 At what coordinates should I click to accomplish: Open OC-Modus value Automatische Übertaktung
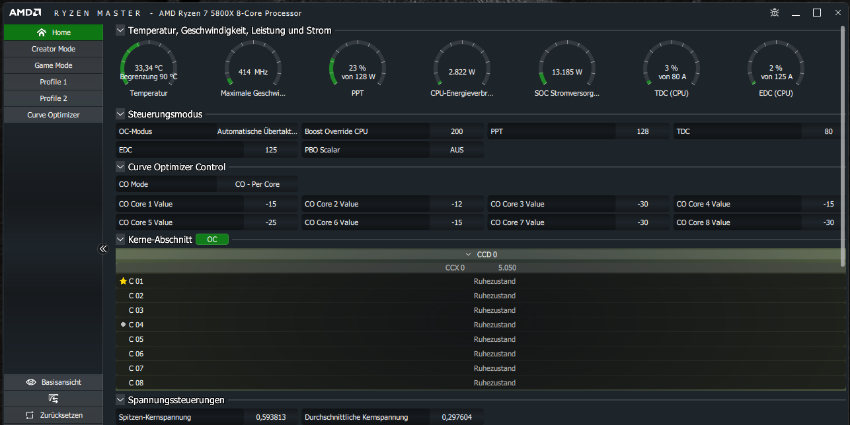click(x=257, y=131)
